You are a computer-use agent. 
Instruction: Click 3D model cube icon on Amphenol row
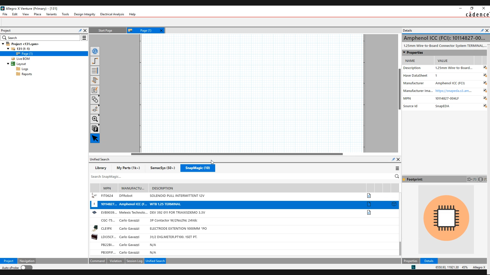pos(394,204)
